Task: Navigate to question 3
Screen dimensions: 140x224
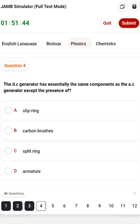Action: click(29, 206)
